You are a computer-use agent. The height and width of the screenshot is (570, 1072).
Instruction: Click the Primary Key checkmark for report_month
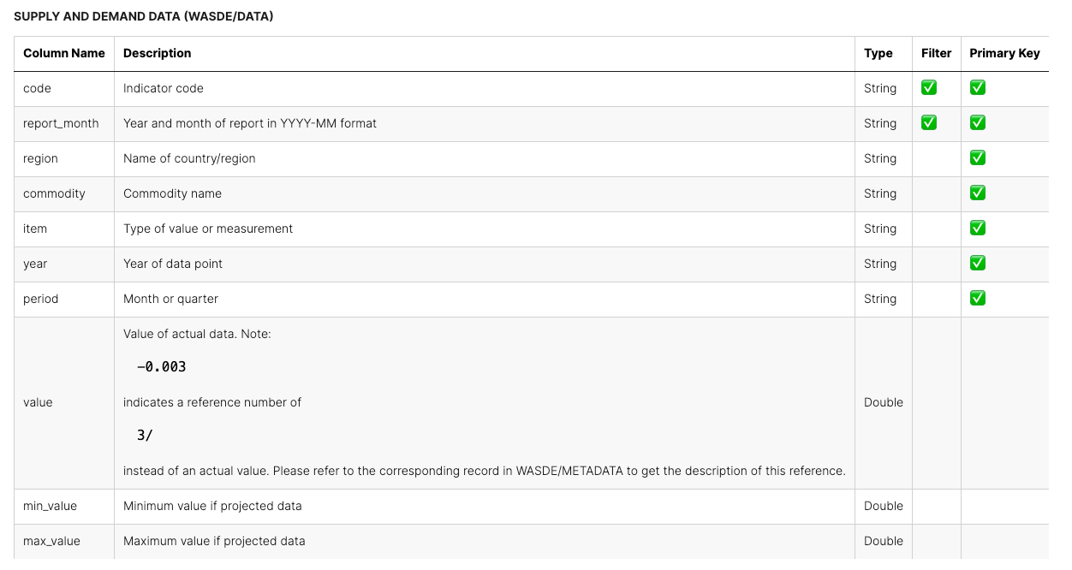978,123
